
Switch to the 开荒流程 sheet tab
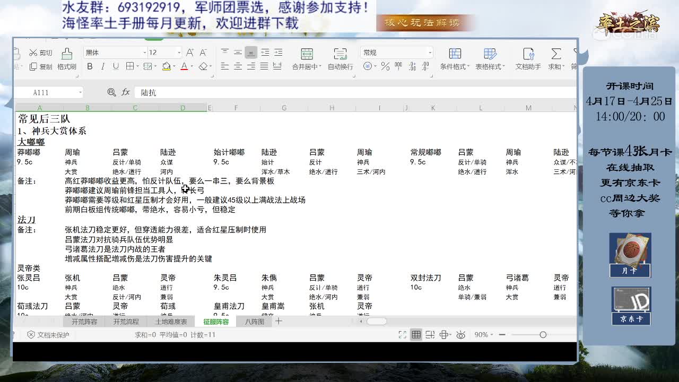coord(126,322)
